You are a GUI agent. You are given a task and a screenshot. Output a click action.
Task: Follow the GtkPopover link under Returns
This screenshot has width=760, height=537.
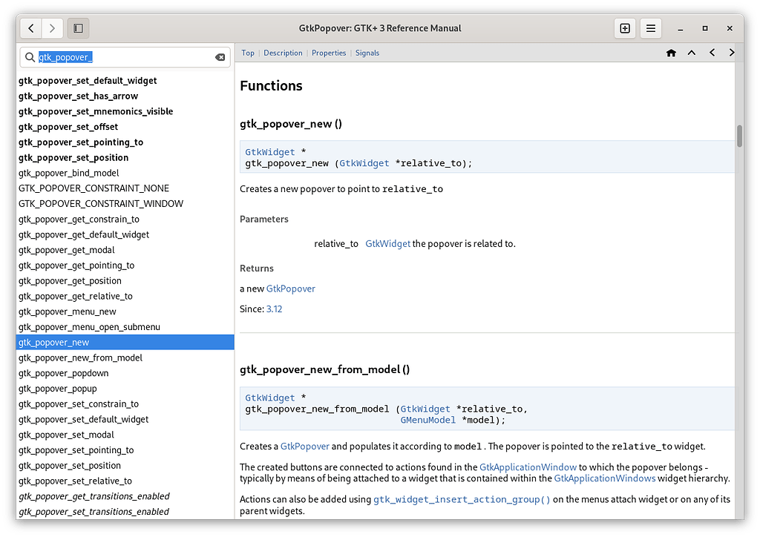pos(290,289)
